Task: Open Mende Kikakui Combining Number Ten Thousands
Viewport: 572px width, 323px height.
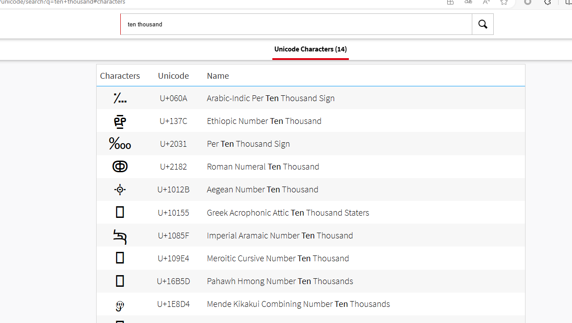Action: point(298,304)
